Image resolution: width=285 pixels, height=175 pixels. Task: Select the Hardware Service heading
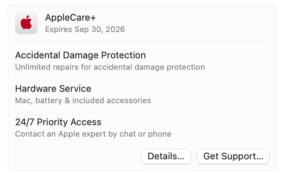53,89
